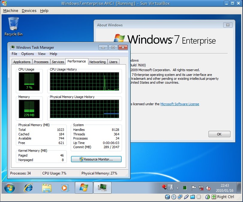Launch Windows Media Player from the taskbar
The height and width of the screenshot is (202, 243).
click(65, 188)
